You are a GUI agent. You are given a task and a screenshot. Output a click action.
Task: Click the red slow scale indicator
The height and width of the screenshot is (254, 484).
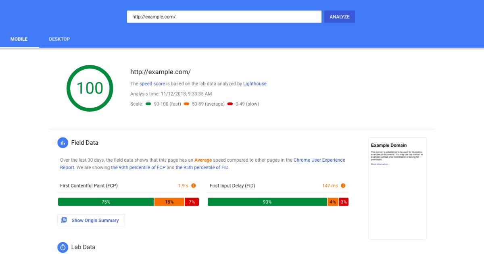230,104
